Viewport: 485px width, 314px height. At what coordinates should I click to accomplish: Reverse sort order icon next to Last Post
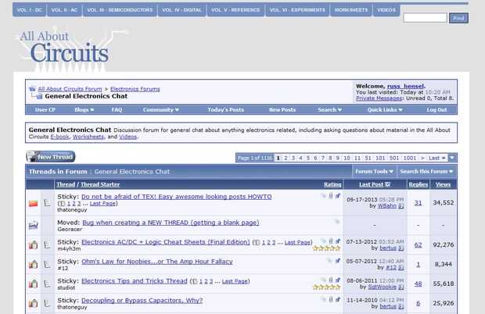coord(387,184)
